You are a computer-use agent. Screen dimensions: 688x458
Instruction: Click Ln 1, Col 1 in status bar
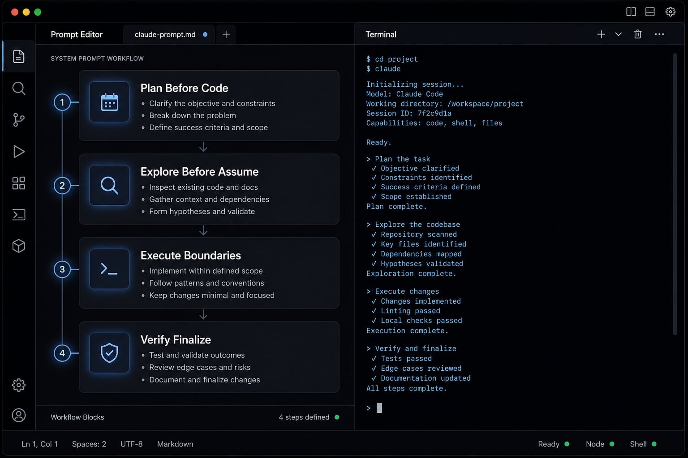click(x=39, y=444)
